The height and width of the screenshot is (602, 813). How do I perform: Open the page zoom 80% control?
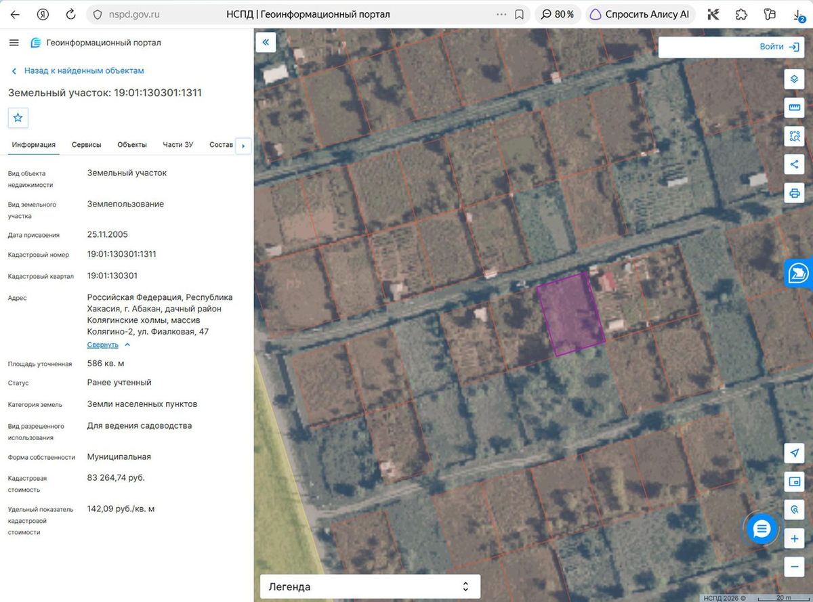click(558, 14)
